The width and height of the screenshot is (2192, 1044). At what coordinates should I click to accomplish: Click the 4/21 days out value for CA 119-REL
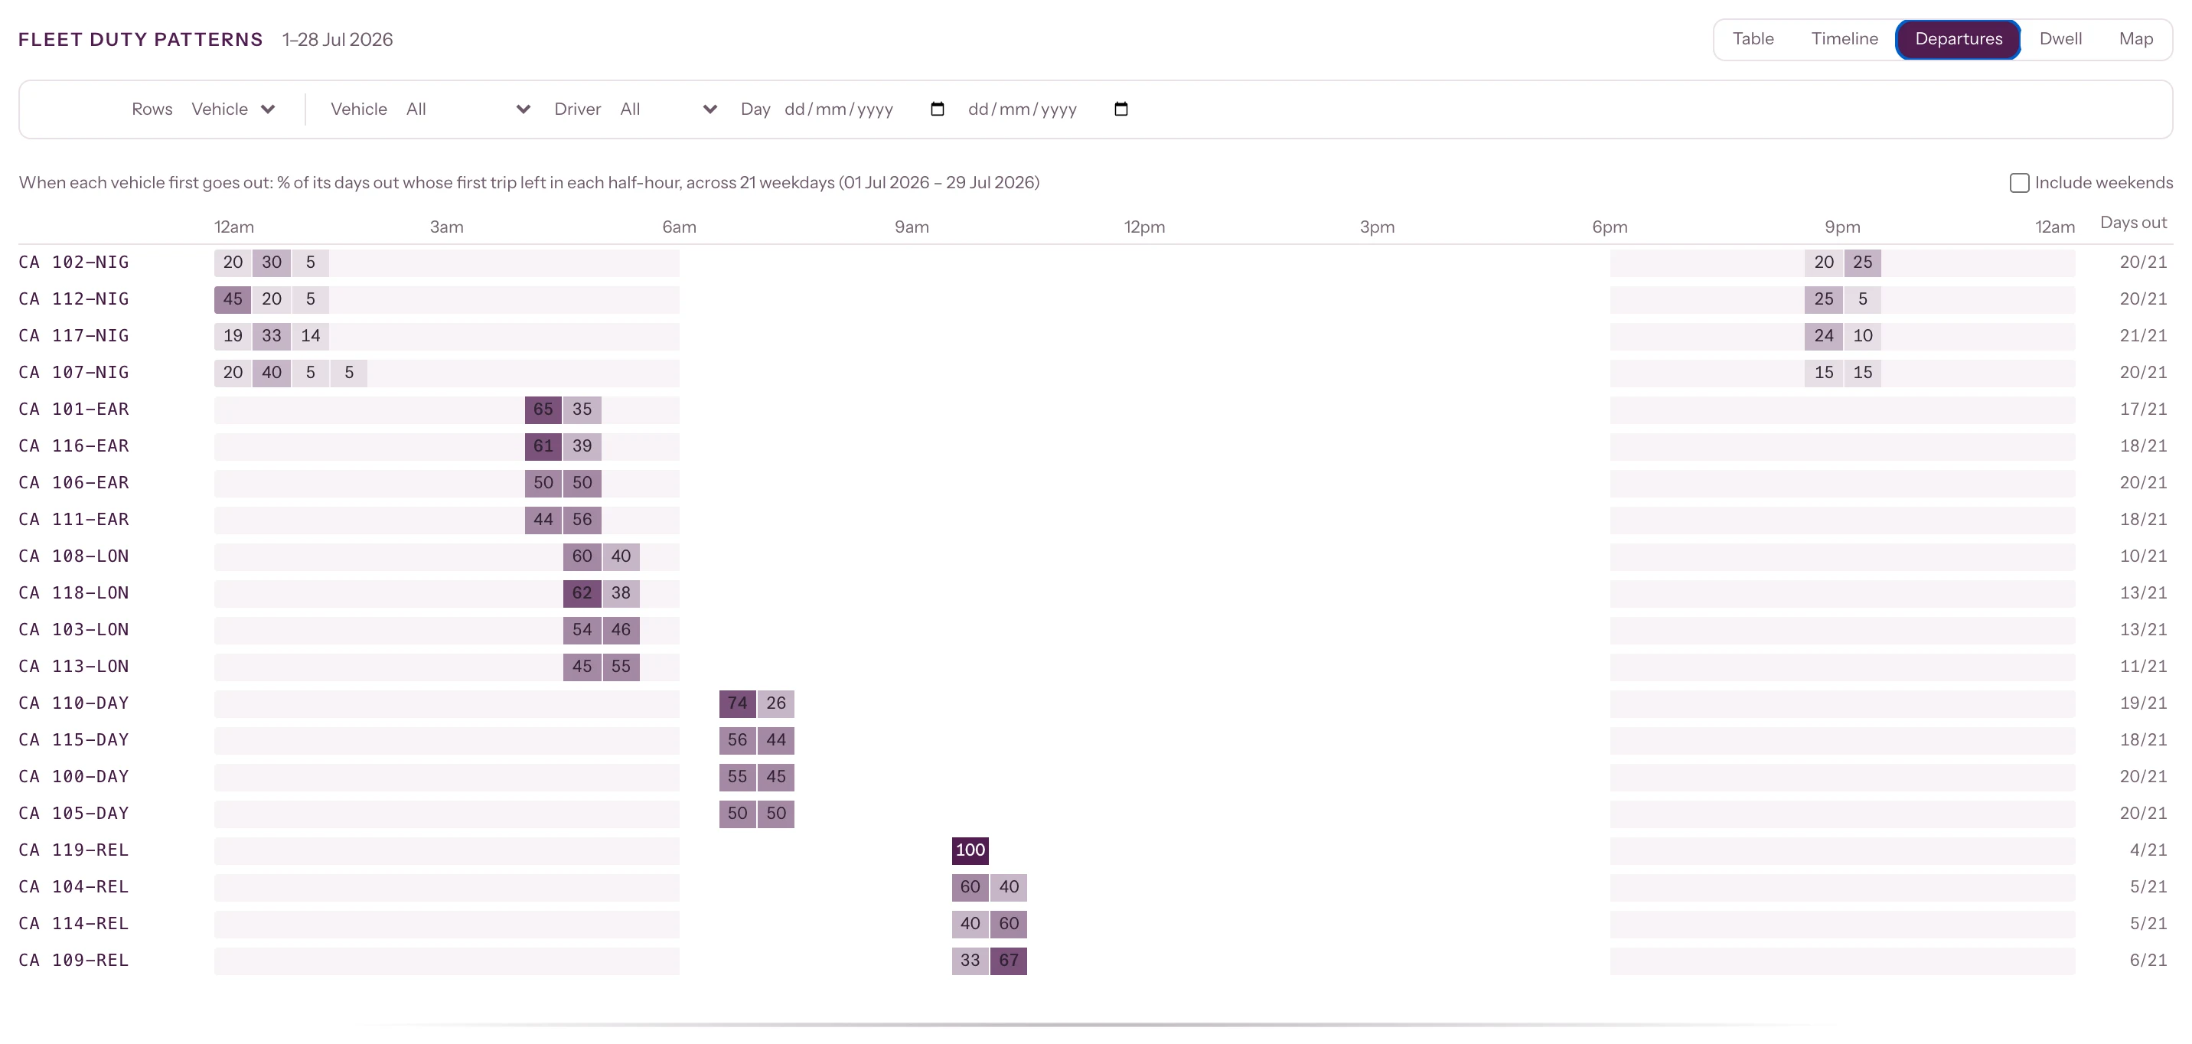coord(2148,850)
